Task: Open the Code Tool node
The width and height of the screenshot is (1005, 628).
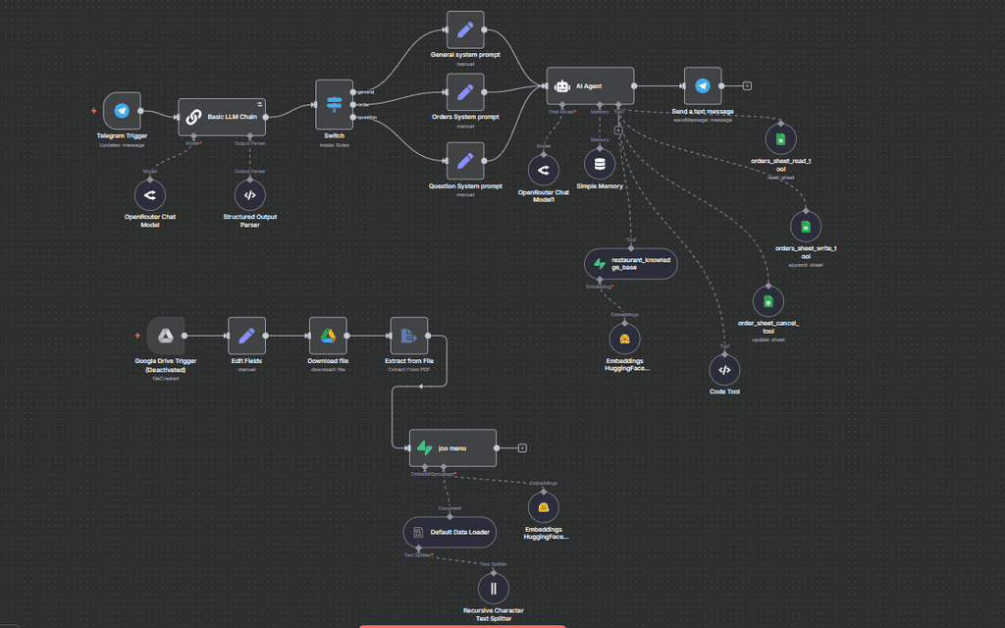Action: click(724, 370)
